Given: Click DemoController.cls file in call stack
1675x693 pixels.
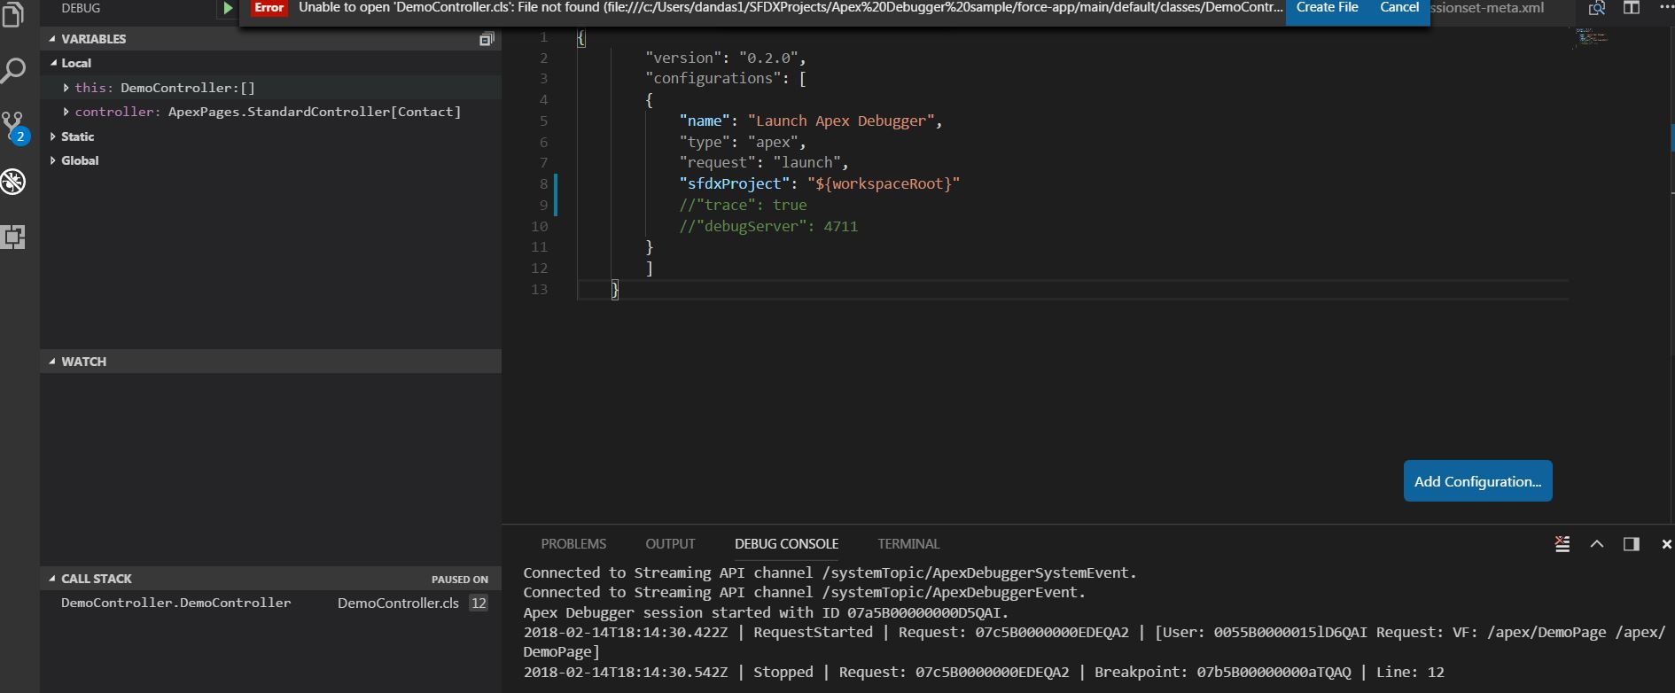Looking at the screenshot, I should click(x=398, y=603).
